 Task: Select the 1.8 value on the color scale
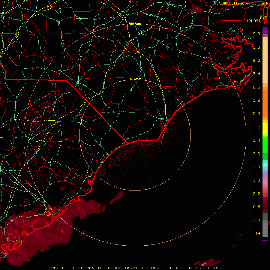point(256,167)
